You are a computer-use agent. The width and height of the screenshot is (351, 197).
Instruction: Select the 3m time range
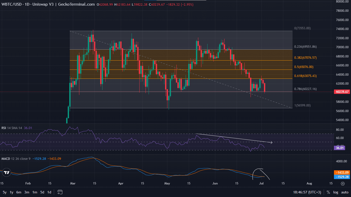pos(27,192)
